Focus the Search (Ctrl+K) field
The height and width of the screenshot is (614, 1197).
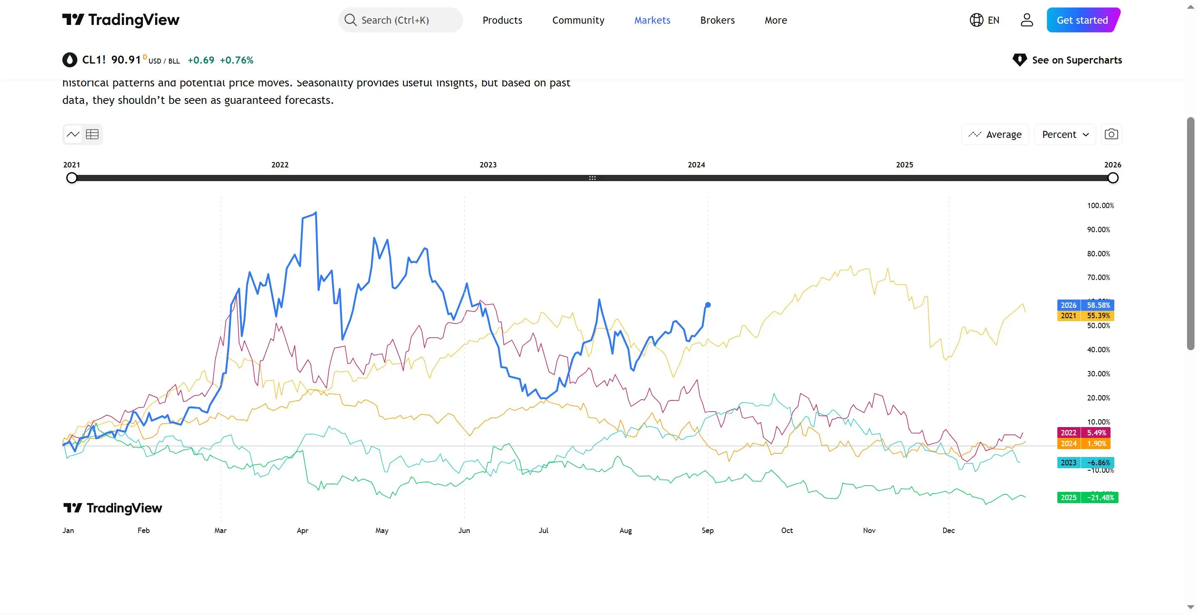tap(401, 20)
